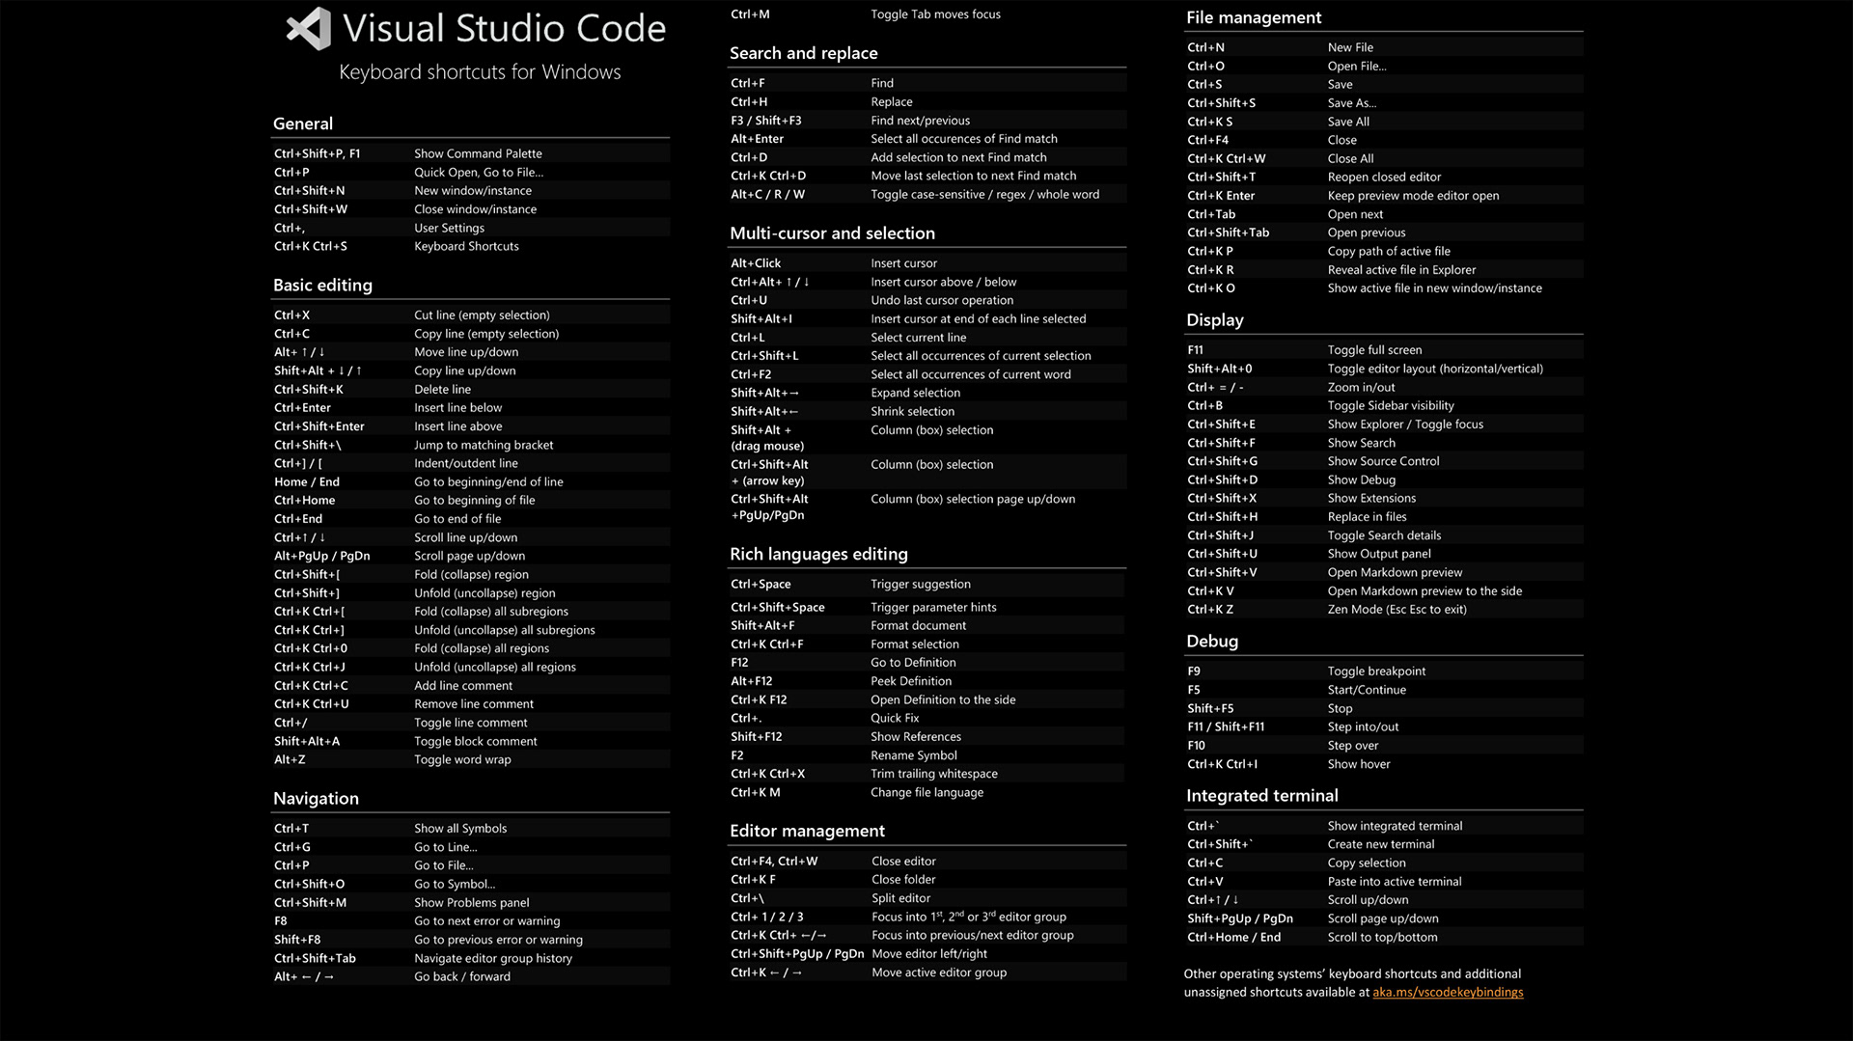The image size is (1853, 1041).
Task: Click 'Multi-cursor and selection' heading
Action: (x=832, y=233)
